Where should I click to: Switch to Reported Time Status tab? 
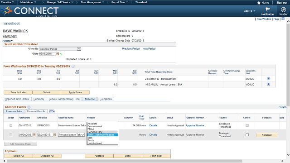coord(17,99)
